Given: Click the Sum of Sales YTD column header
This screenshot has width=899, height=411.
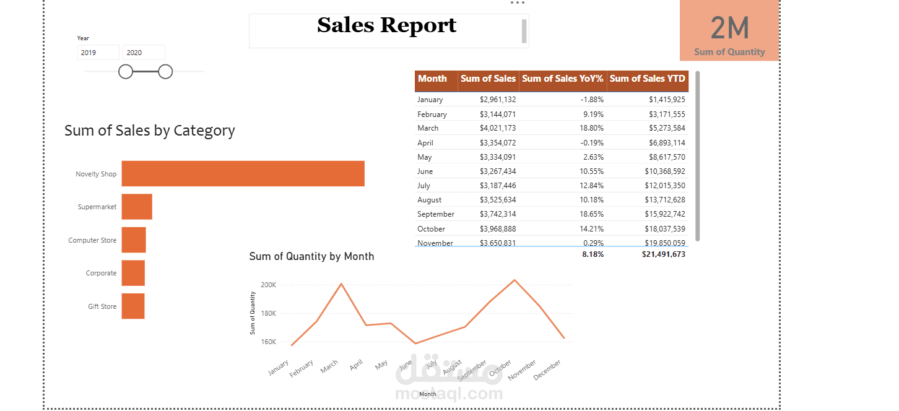Looking at the screenshot, I should [647, 79].
